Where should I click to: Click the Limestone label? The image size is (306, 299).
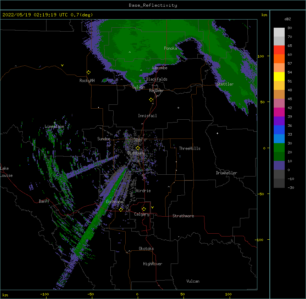[x=54, y=126]
